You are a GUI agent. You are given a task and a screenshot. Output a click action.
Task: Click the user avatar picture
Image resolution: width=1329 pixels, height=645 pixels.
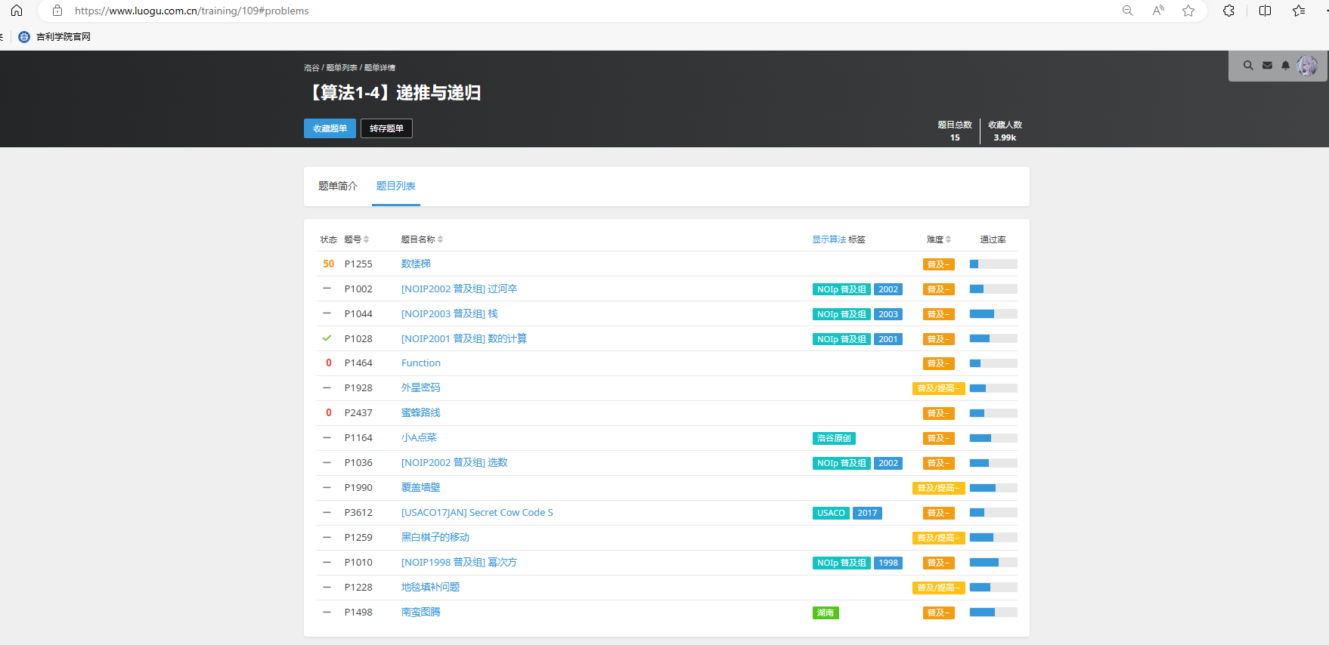click(1307, 66)
